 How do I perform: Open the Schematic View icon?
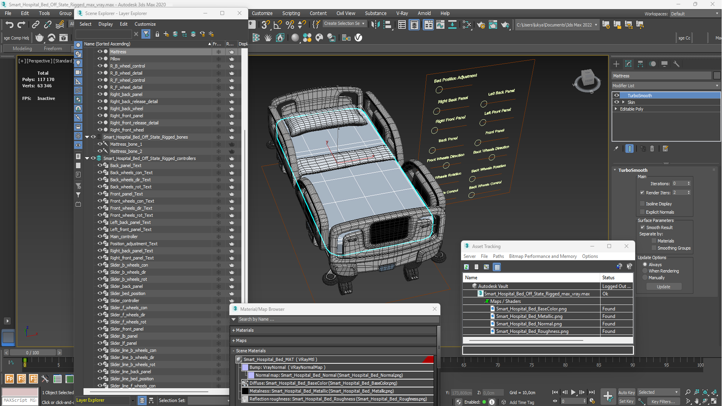(452, 25)
